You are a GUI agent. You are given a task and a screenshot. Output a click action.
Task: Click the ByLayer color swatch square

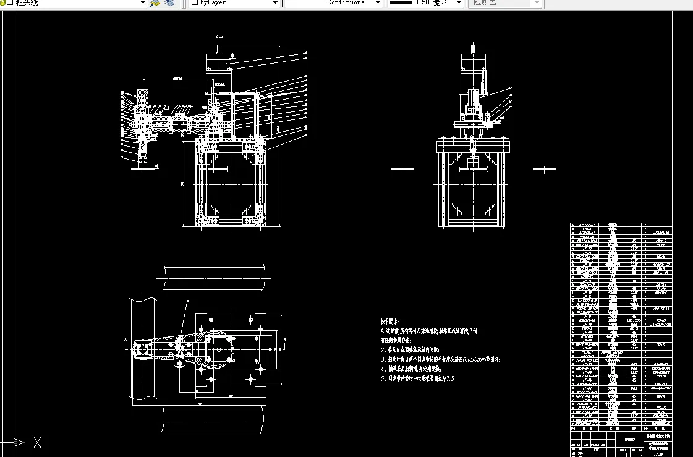(195, 2)
